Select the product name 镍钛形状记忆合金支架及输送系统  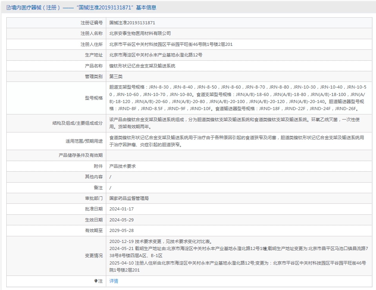point(142,66)
